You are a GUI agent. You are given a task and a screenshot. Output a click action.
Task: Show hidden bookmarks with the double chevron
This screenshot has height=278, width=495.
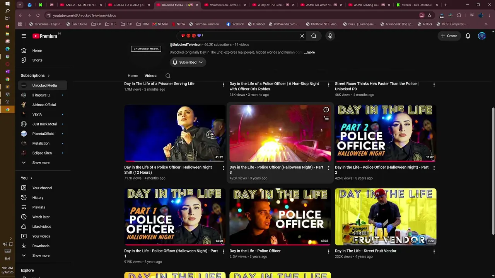(x=486, y=24)
